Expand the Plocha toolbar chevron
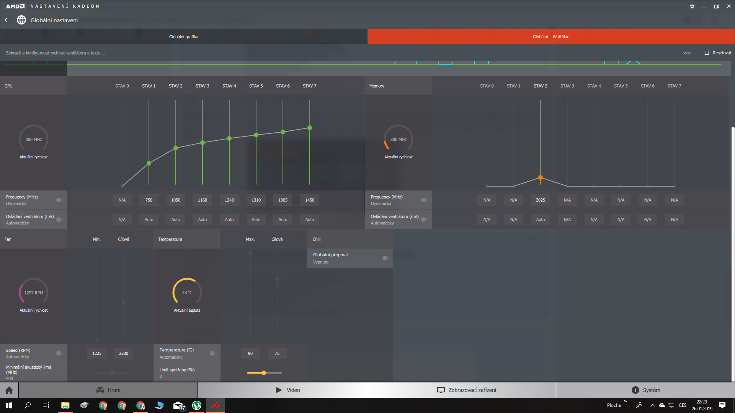Image resolution: width=735 pixels, height=413 pixels. 625,402
